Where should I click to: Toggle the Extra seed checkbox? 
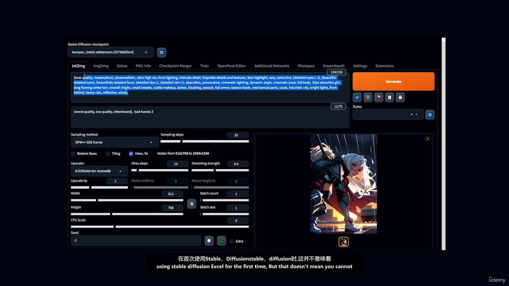pyautogui.click(x=232, y=241)
